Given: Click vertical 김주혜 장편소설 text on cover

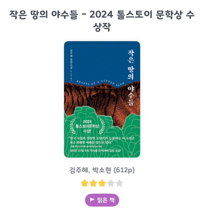Looking at the screenshot, I should pyautogui.click(x=71, y=59).
